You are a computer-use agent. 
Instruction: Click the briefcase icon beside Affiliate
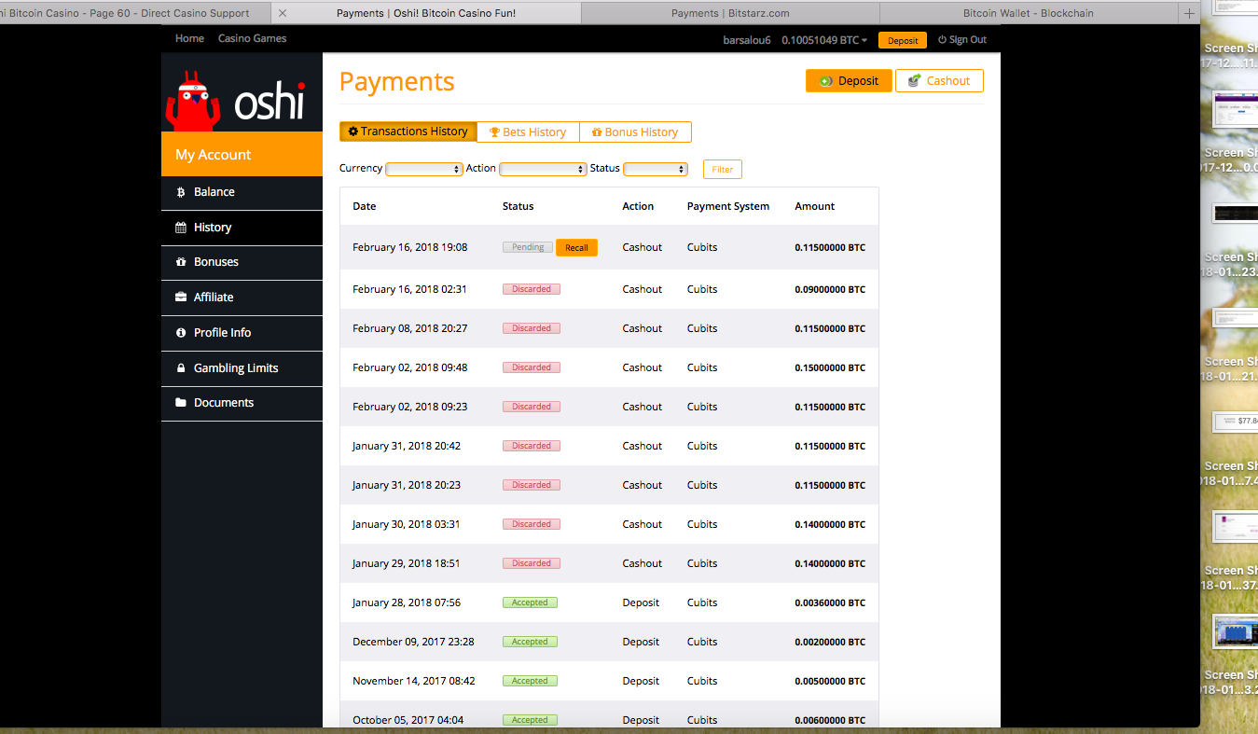pos(181,298)
